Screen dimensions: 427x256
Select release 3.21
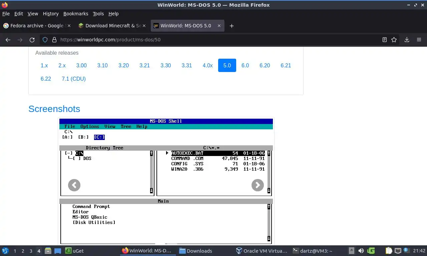pyautogui.click(x=144, y=65)
